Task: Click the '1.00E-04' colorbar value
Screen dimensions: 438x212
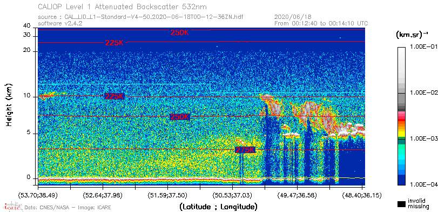Action: coord(423,184)
